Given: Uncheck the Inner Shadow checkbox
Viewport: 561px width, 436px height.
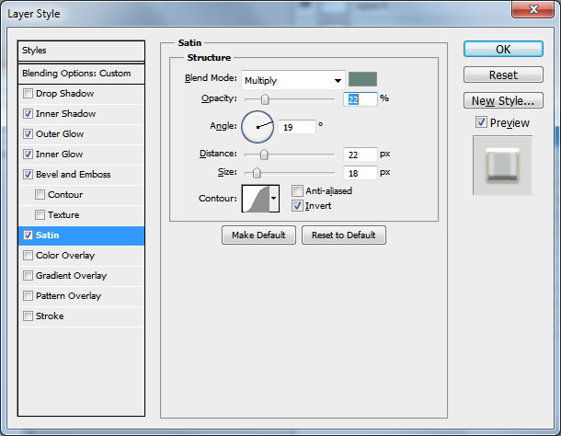Looking at the screenshot, I should pos(28,114).
